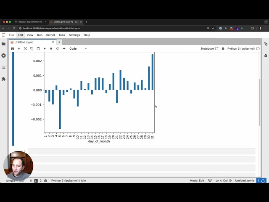Switch to Introduce Yourself | PQN Pro browser tab
Image resolution: width=269 pixels, height=202 pixels.
coord(31,22)
